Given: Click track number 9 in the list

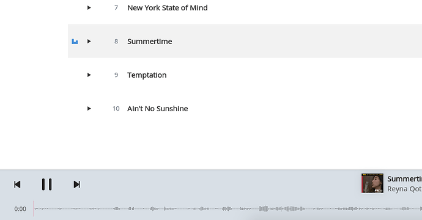Looking at the screenshot, I should click(116, 75).
